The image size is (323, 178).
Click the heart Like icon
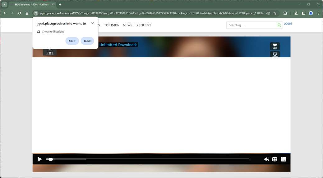pos(275,46)
